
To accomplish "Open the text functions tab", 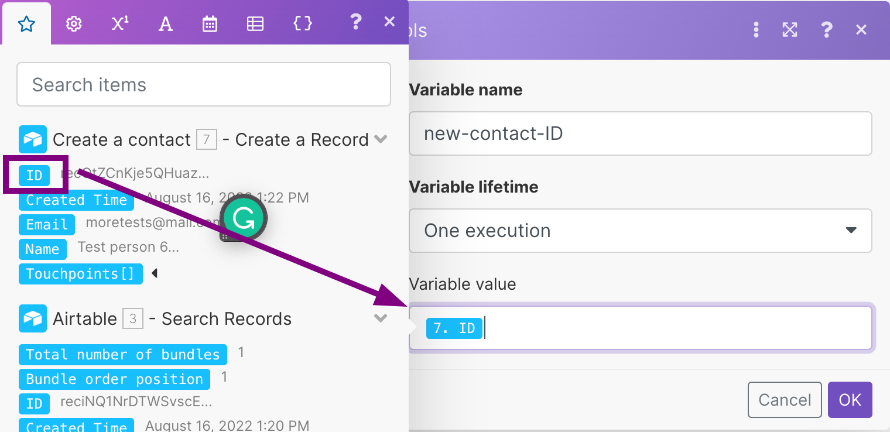I will [x=166, y=24].
